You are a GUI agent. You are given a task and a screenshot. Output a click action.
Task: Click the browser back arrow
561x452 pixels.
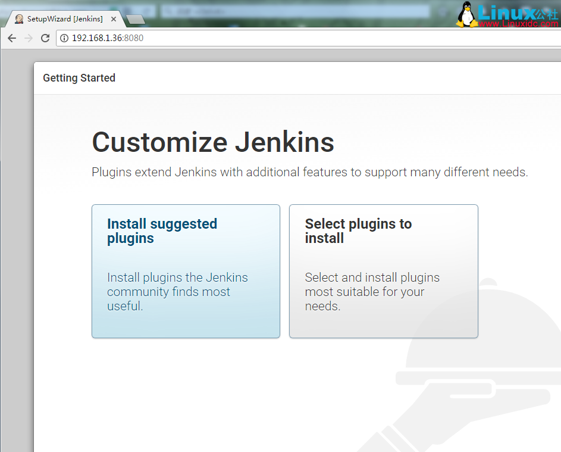pyautogui.click(x=11, y=38)
